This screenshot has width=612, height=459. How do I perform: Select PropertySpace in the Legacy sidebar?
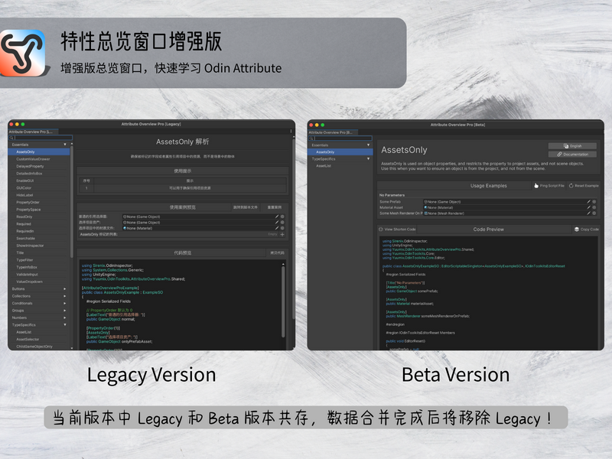coord(39,209)
